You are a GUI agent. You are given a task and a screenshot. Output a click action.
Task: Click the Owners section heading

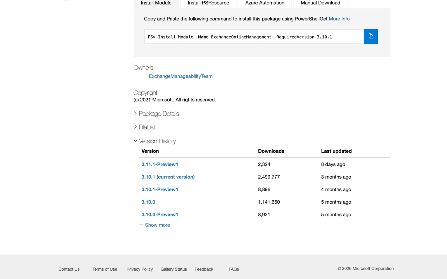[143, 68]
